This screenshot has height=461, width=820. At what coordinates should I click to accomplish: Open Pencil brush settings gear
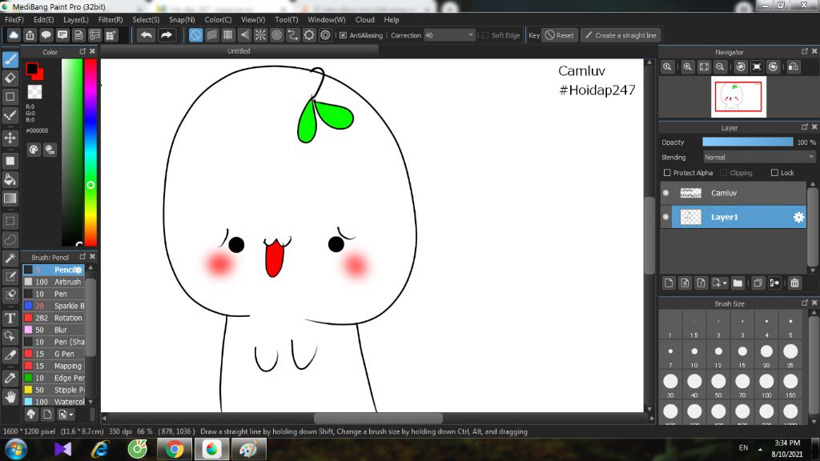point(78,270)
